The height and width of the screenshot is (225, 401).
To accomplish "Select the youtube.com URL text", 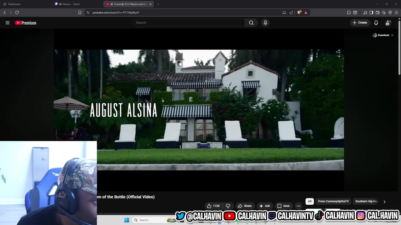I will coord(116,12).
